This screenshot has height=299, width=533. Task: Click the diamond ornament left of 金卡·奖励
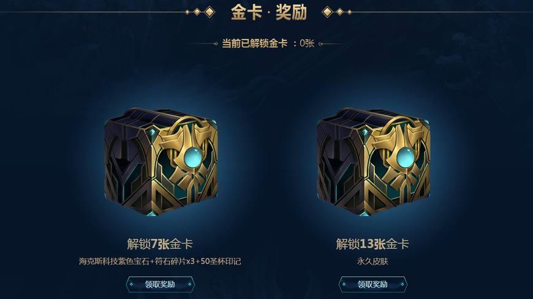[x=200, y=12]
